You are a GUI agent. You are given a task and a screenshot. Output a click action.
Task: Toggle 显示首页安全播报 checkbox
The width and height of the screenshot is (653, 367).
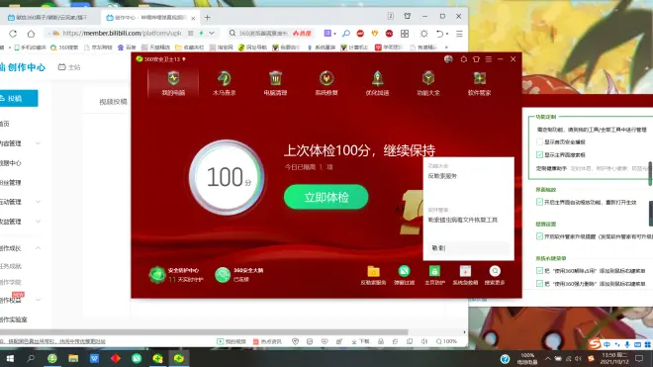coord(540,141)
